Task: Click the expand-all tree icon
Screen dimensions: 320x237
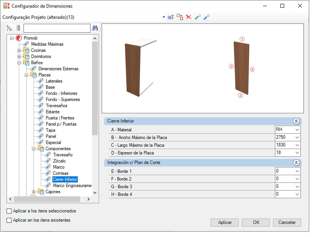Action: (x=18, y=28)
